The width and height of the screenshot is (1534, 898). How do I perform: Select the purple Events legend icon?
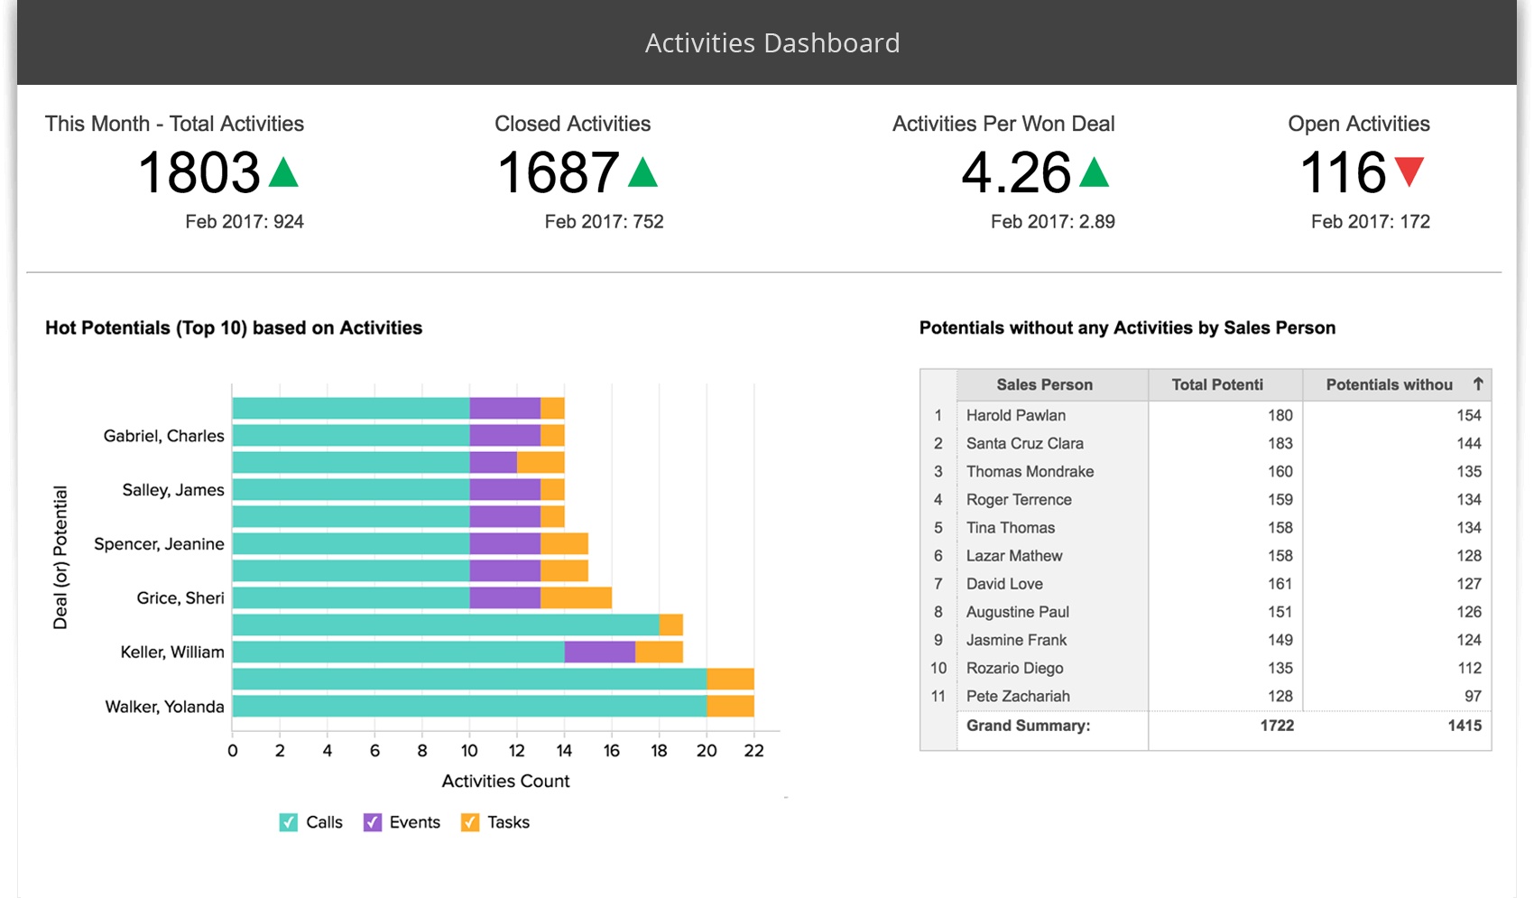point(372,822)
